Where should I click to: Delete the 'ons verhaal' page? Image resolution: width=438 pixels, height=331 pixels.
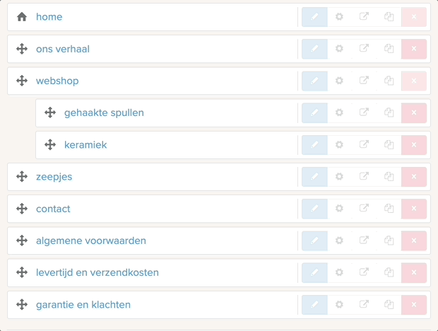pyautogui.click(x=414, y=49)
